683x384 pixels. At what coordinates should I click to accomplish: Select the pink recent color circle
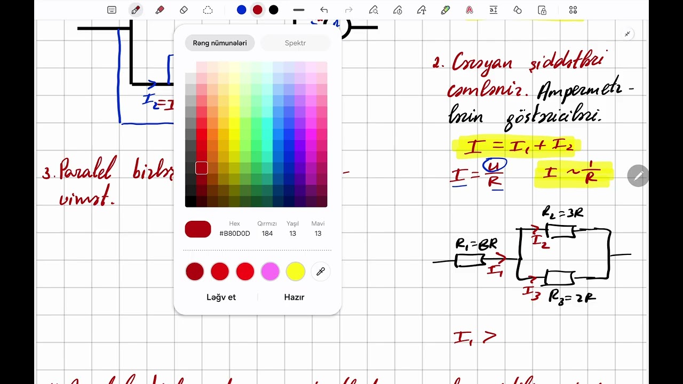(x=270, y=271)
